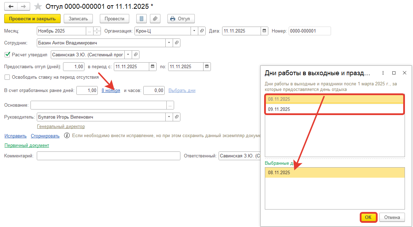Enable Освободить ставку на период отсутствия
The image size is (413, 227).
point(7,77)
